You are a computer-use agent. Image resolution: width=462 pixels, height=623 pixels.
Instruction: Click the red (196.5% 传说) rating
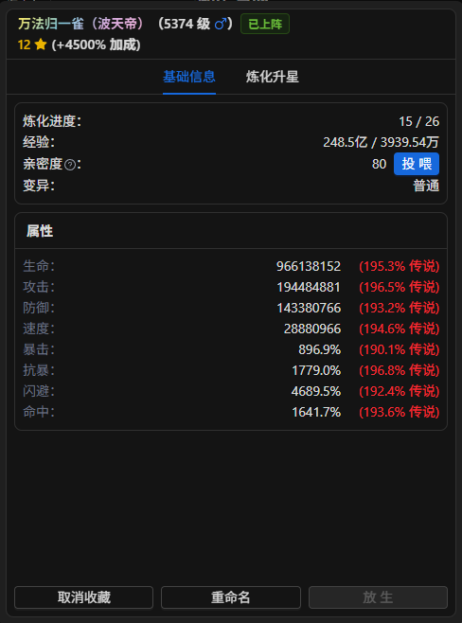coord(400,287)
